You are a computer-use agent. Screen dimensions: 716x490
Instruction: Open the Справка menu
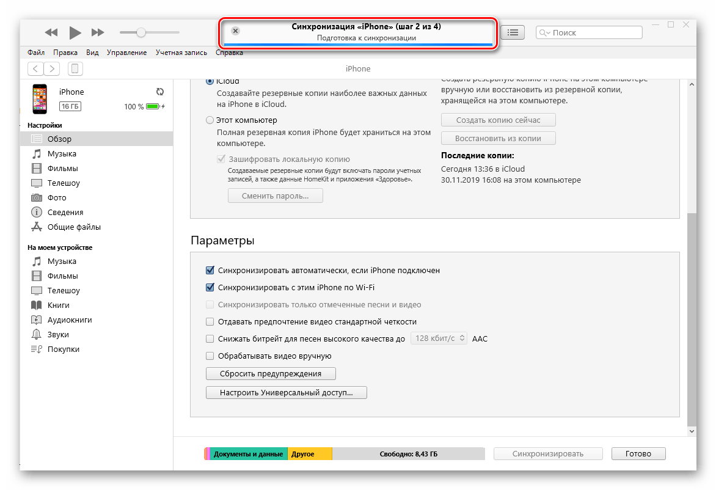(229, 53)
